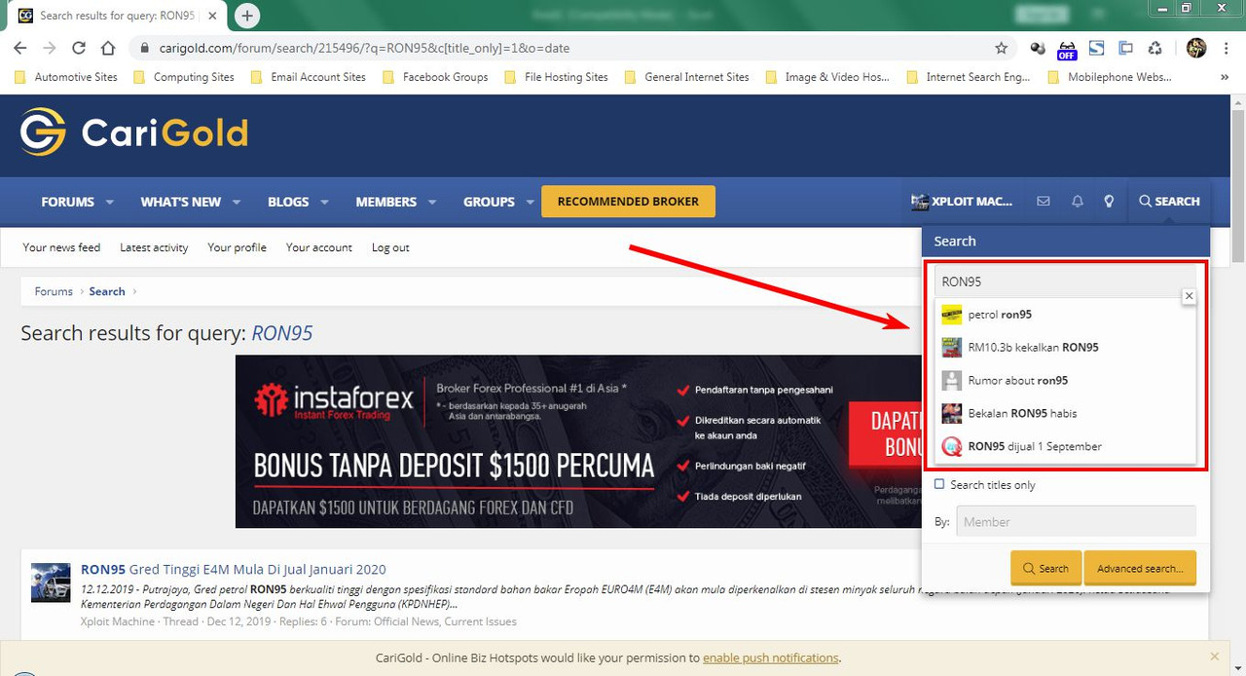Open the GROUPS menu
Image resolution: width=1246 pixels, height=676 pixels.
pyautogui.click(x=489, y=202)
